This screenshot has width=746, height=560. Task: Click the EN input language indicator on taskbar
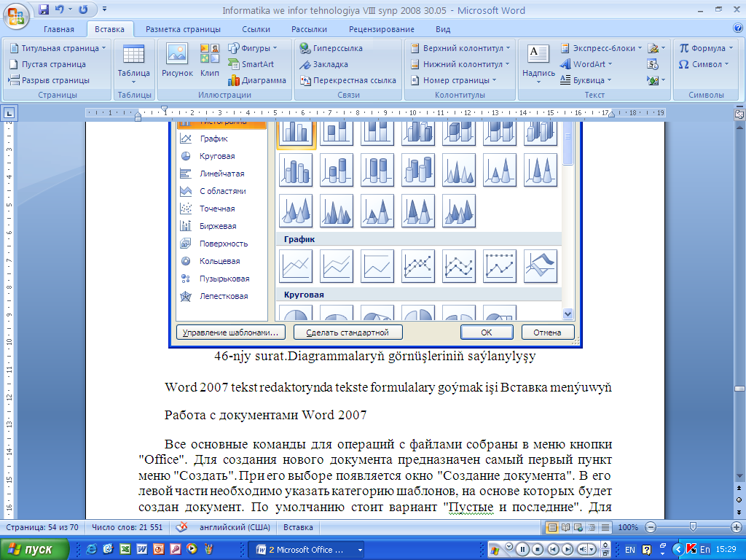(630, 550)
